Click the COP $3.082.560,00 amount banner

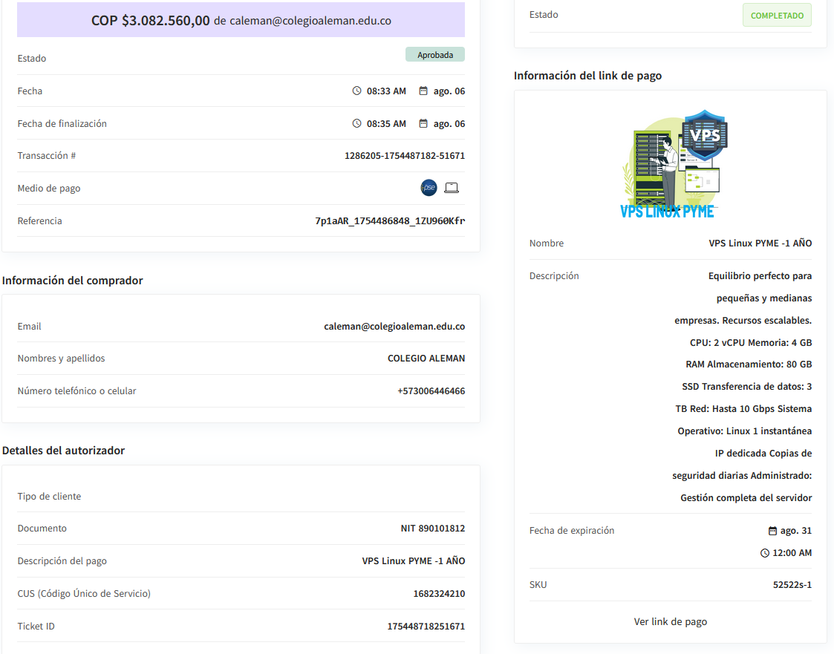[241, 21]
